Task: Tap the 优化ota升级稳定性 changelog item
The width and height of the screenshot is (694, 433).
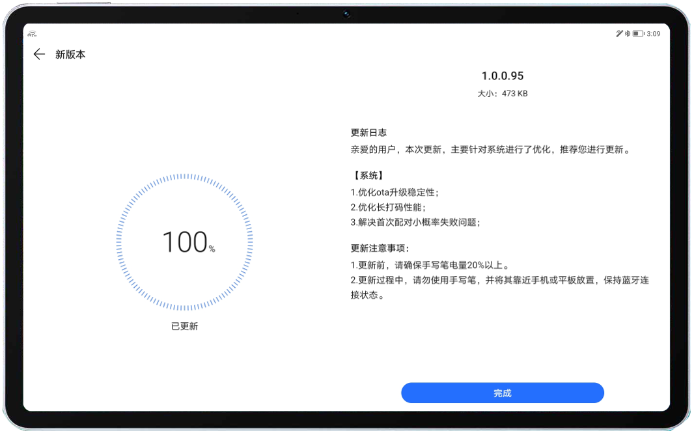Action: click(x=395, y=193)
